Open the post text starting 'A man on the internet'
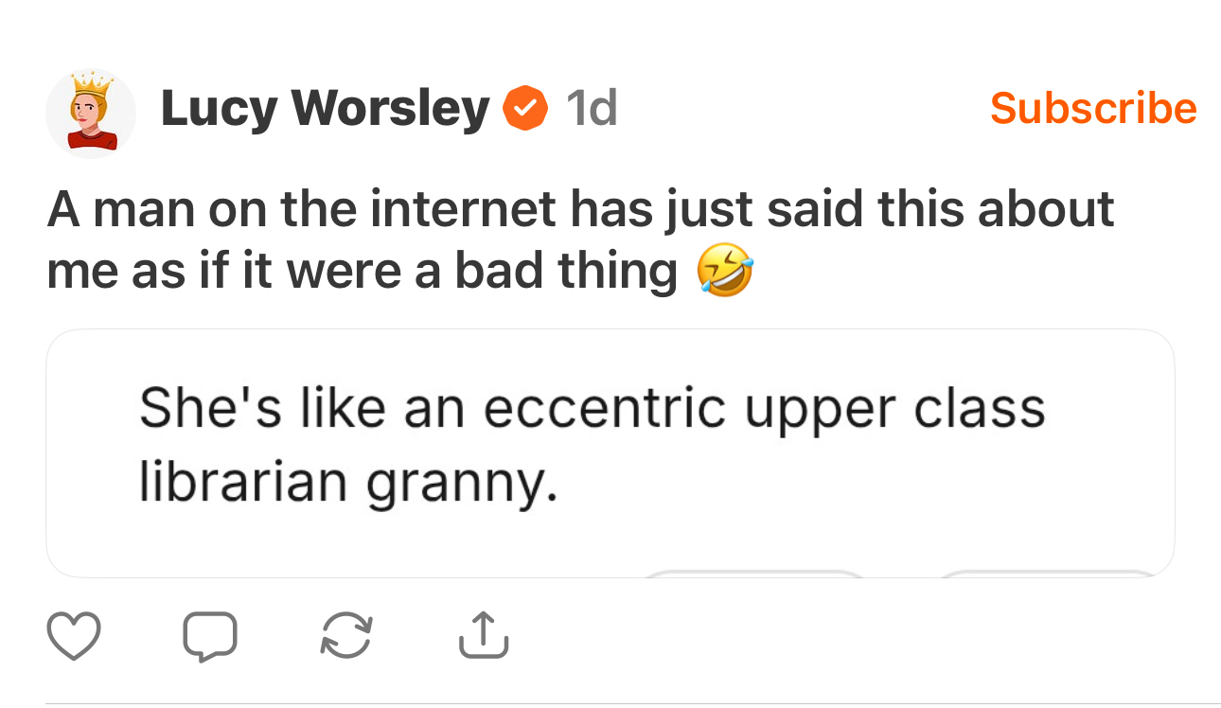This screenshot has width=1221, height=708. coord(579,208)
